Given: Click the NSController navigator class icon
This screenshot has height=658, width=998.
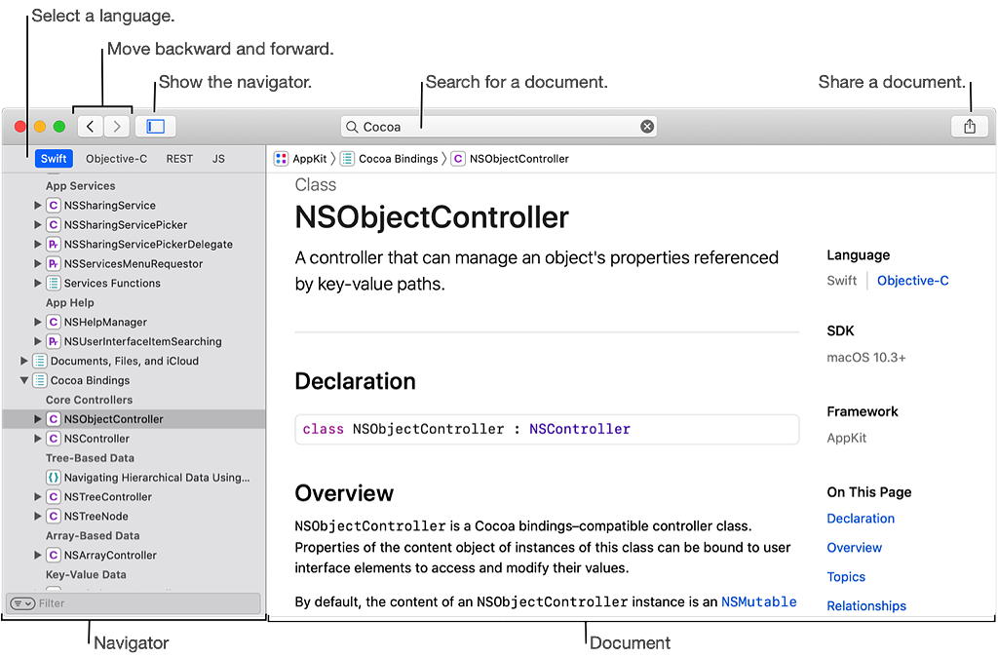Looking at the screenshot, I should pos(54,439).
